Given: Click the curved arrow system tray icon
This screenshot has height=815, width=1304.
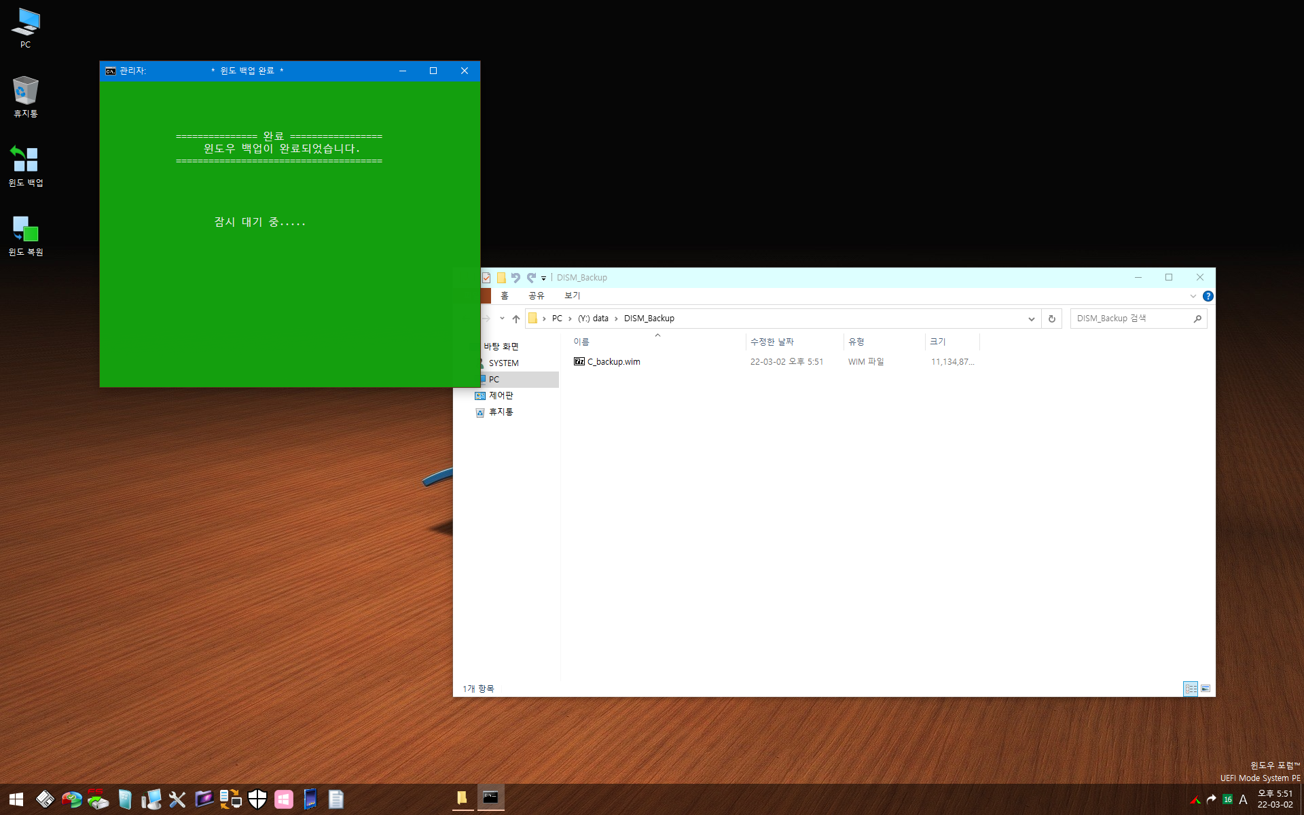Looking at the screenshot, I should tap(1211, 799).
